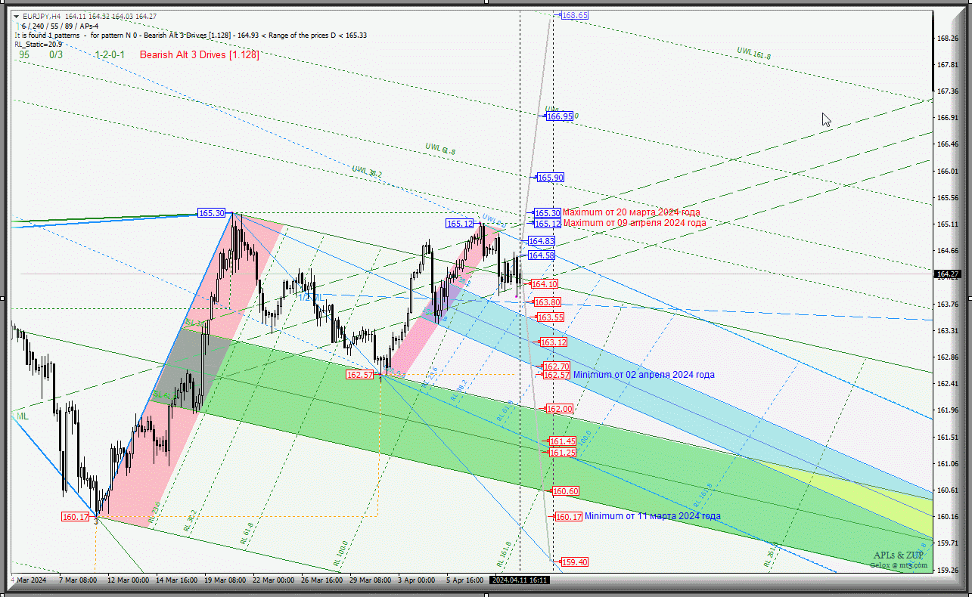Click the Minimum от 02 апреля 2024 года text
Viewport: 972px width, 597px height.
(643, 375)
